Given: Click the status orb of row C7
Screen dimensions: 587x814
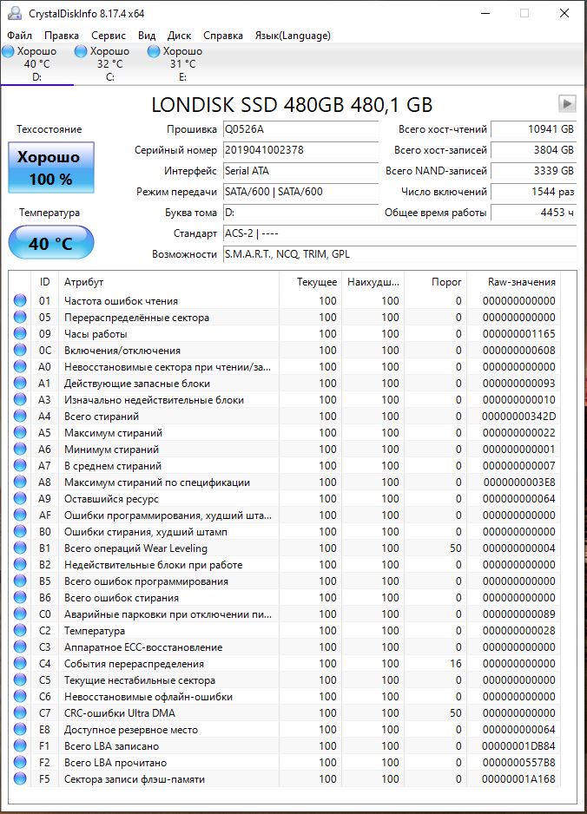Looking at the screenshot, I should pyautogui.click(x=20, y=712).
